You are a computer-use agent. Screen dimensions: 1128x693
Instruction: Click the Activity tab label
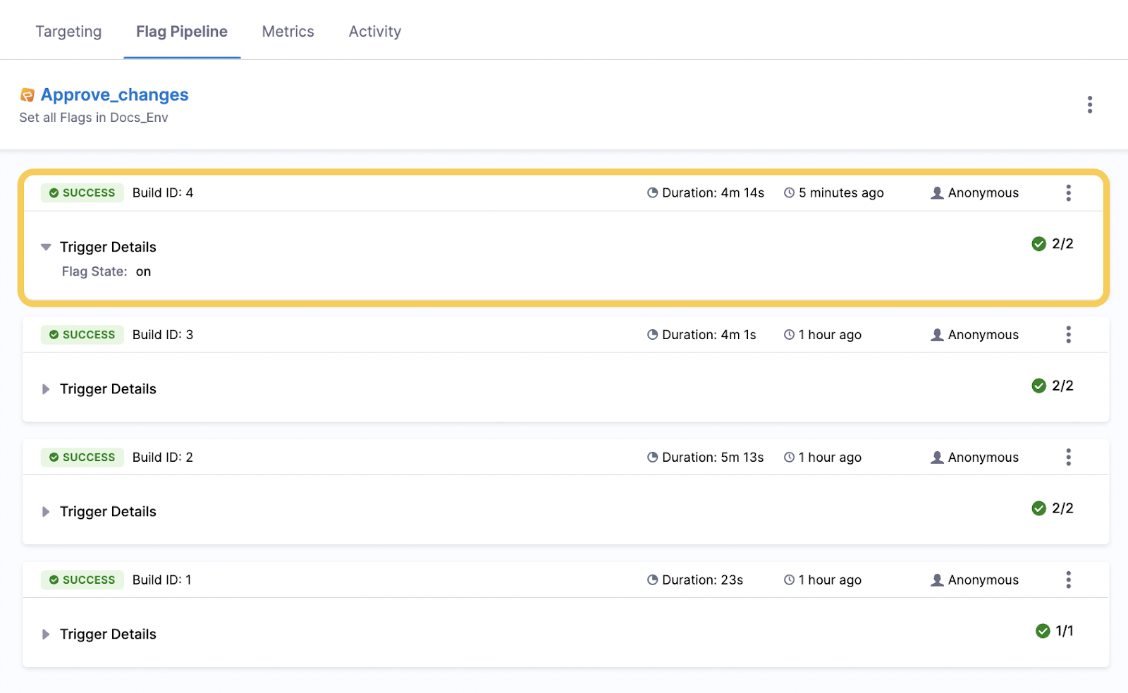[374, 31]
